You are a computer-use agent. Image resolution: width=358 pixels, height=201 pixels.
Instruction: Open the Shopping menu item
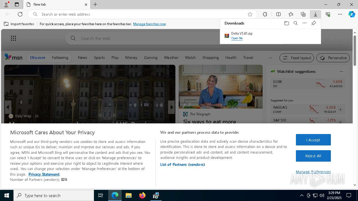coord(210,58)
